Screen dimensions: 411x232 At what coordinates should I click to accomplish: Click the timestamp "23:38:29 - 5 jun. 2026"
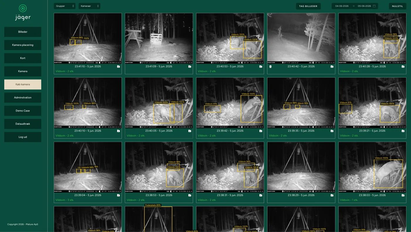(301, 195)
